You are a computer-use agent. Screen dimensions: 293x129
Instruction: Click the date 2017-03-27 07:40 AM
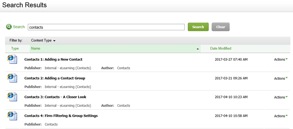pos(231,60)
